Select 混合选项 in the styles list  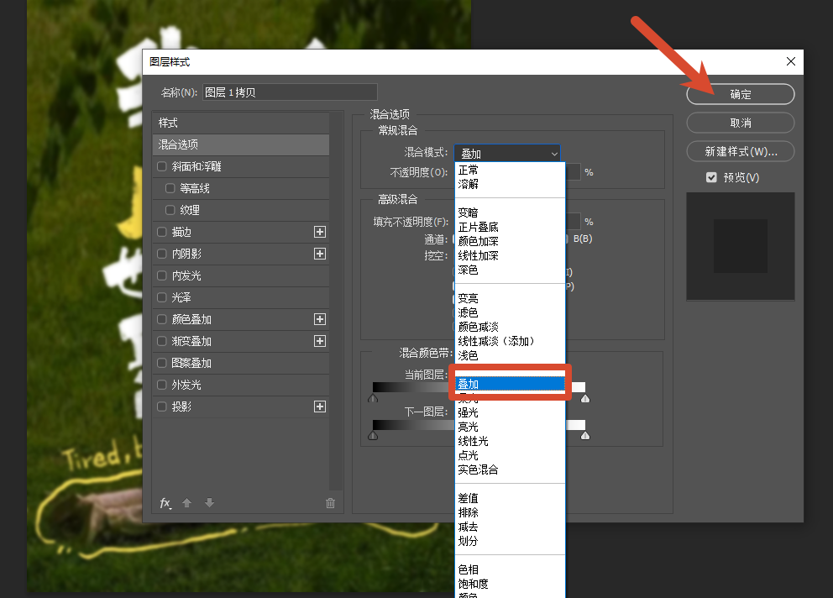pyautogui.click(x=241, y=144)
